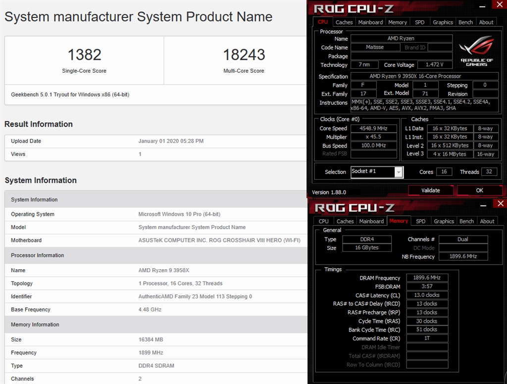Screen dimensions: 507x384
Task: Click the Cycle Time tRAS value 30 clocks
Action: (x=427, y=321)
